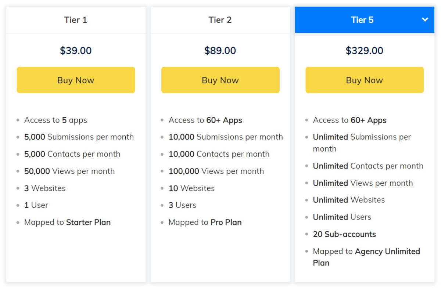Click the 20 Sub-accounts list item

pos(344,234)
